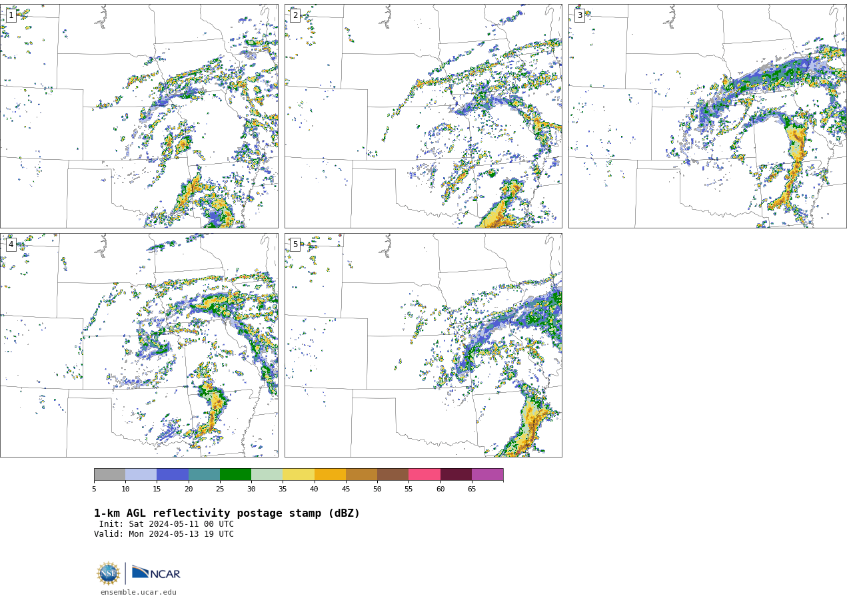
Task: Click the panel number label 1
Action: 11,15
